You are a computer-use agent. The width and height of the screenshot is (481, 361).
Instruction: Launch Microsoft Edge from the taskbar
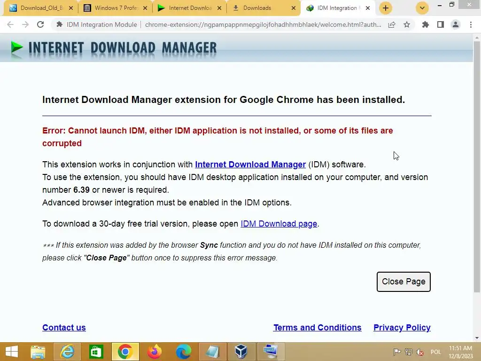click(x=184, y=352)
